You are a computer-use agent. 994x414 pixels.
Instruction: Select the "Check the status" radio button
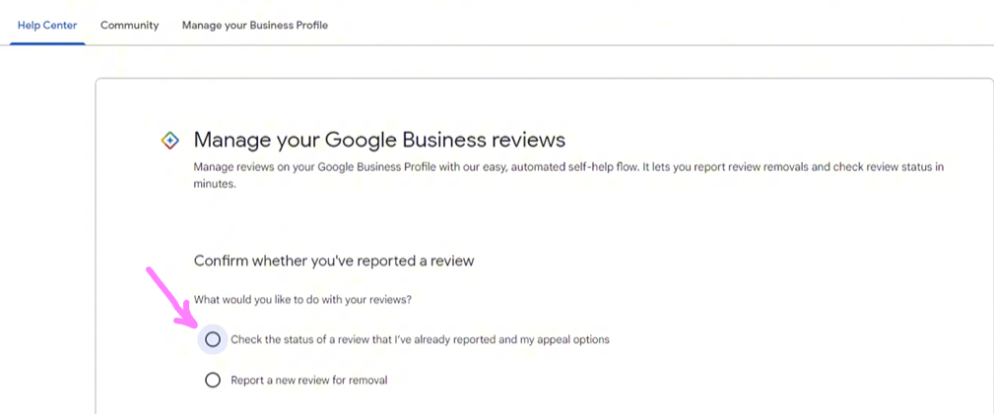tap(213, 339)
